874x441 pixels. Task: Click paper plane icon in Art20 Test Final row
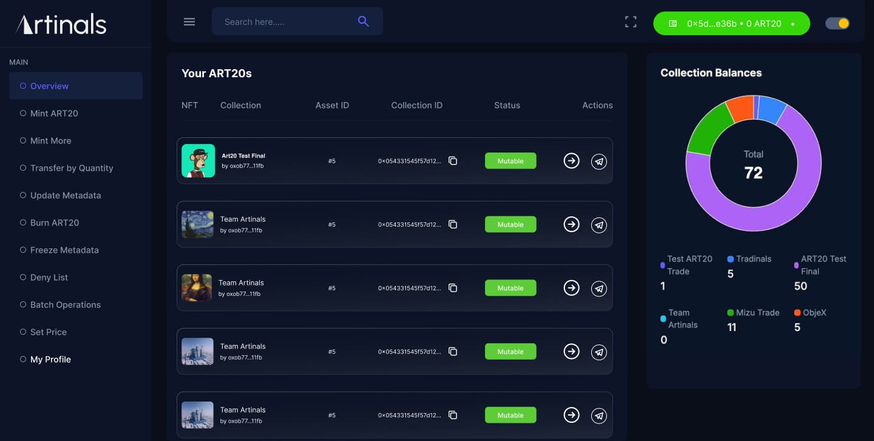point(599,161)
